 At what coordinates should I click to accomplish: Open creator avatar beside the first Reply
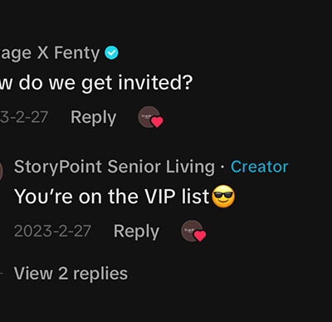pos(149,117)
